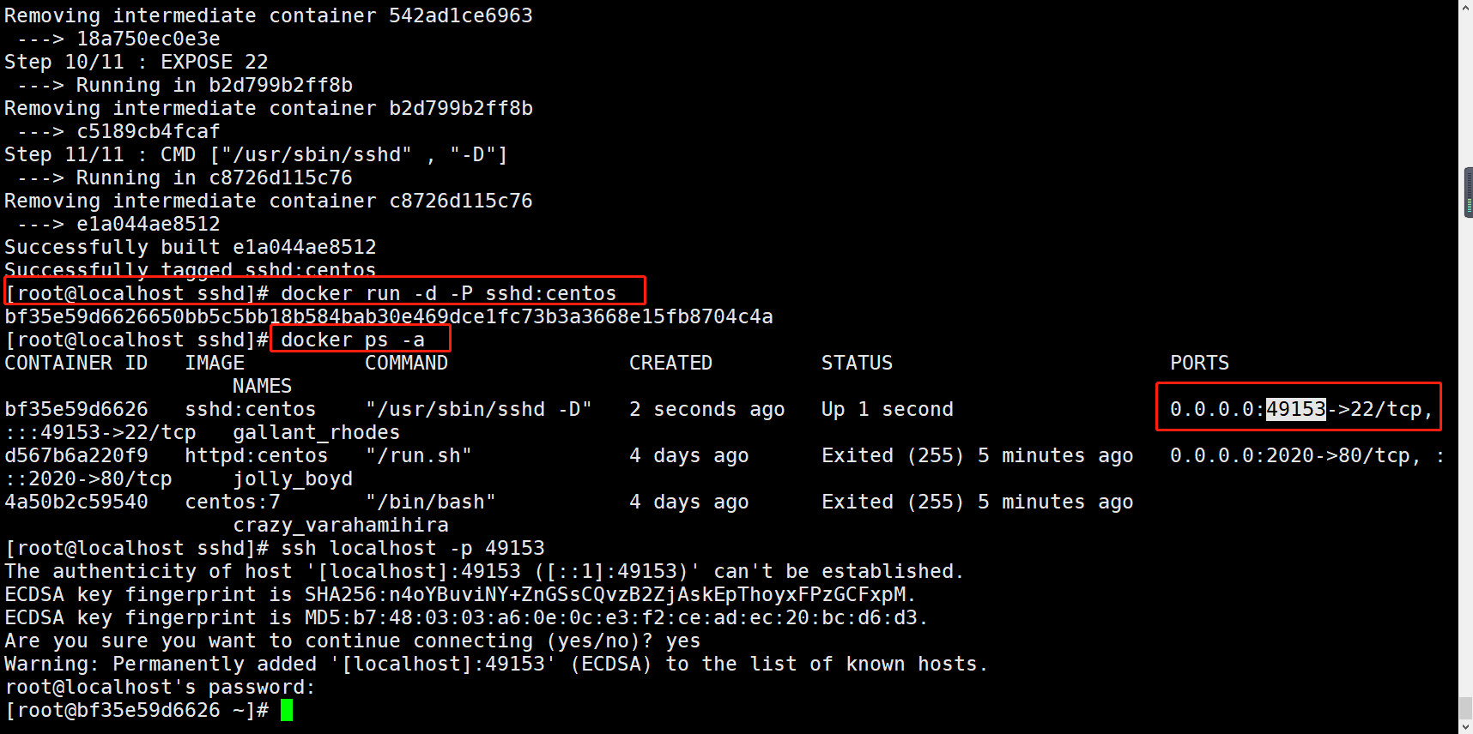
Task: Click the 'CONTAINER ID' column header
Action: pyautogui.click(x=76, y=363)
